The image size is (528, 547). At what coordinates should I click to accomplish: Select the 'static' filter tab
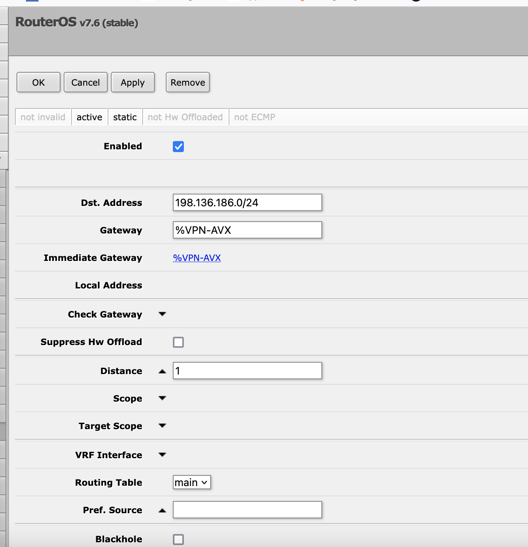click(125, 117)
